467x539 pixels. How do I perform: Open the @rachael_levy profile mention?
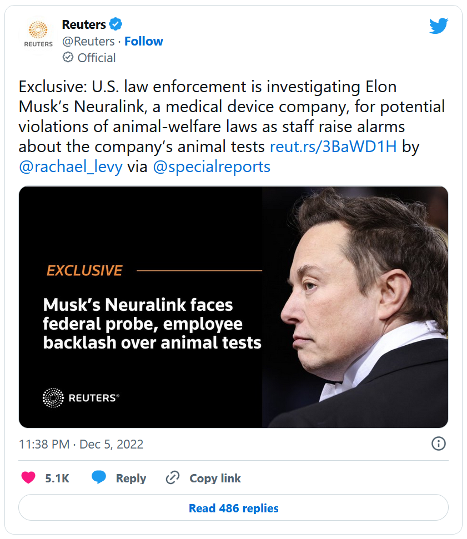tap(71, 167)
